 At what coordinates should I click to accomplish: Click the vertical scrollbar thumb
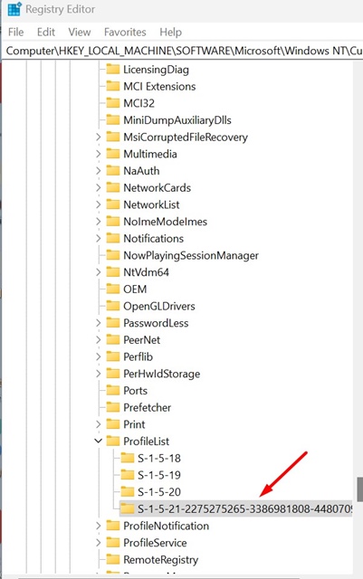pyautogui.click(x=359, y=489)
